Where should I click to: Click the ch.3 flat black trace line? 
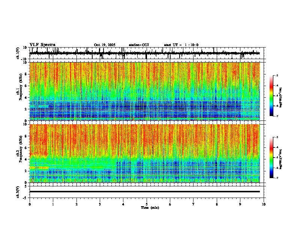pyautogui.click(x=144, y=192)
